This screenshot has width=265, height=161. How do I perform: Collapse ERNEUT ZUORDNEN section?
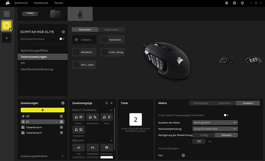point(111,110)
